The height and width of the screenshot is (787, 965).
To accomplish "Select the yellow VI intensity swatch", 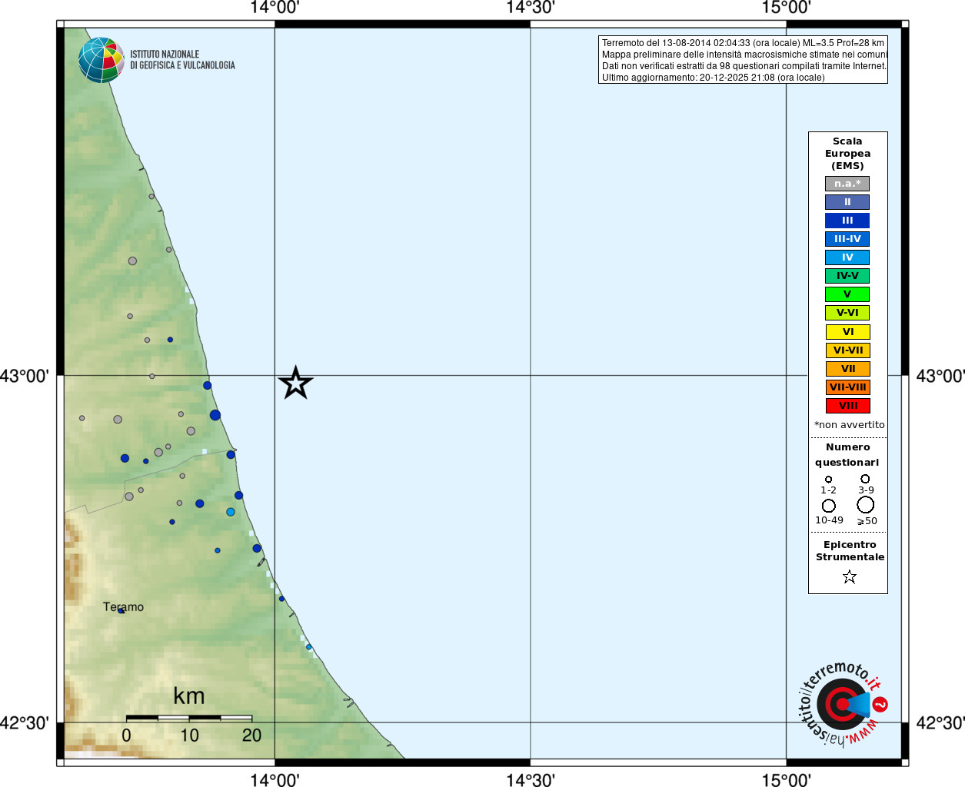I will [x=848, y=332].
